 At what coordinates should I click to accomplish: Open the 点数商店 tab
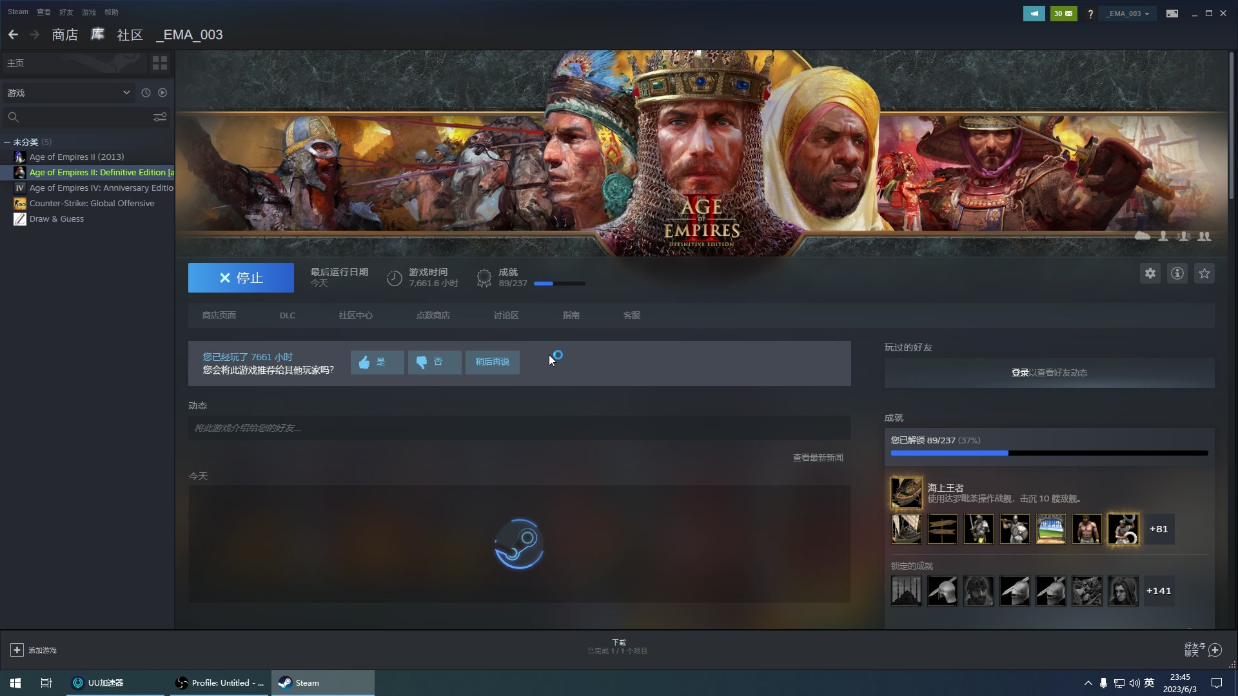coord(433,315)
